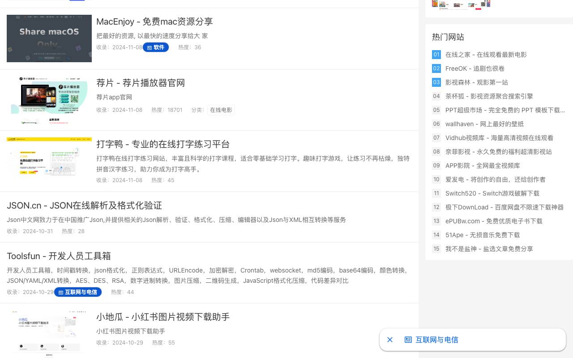Click 热度：55 on the 小地瓜 entry
Image resolution: width=573 pixels, height=358 pixels.
[164, 343]
